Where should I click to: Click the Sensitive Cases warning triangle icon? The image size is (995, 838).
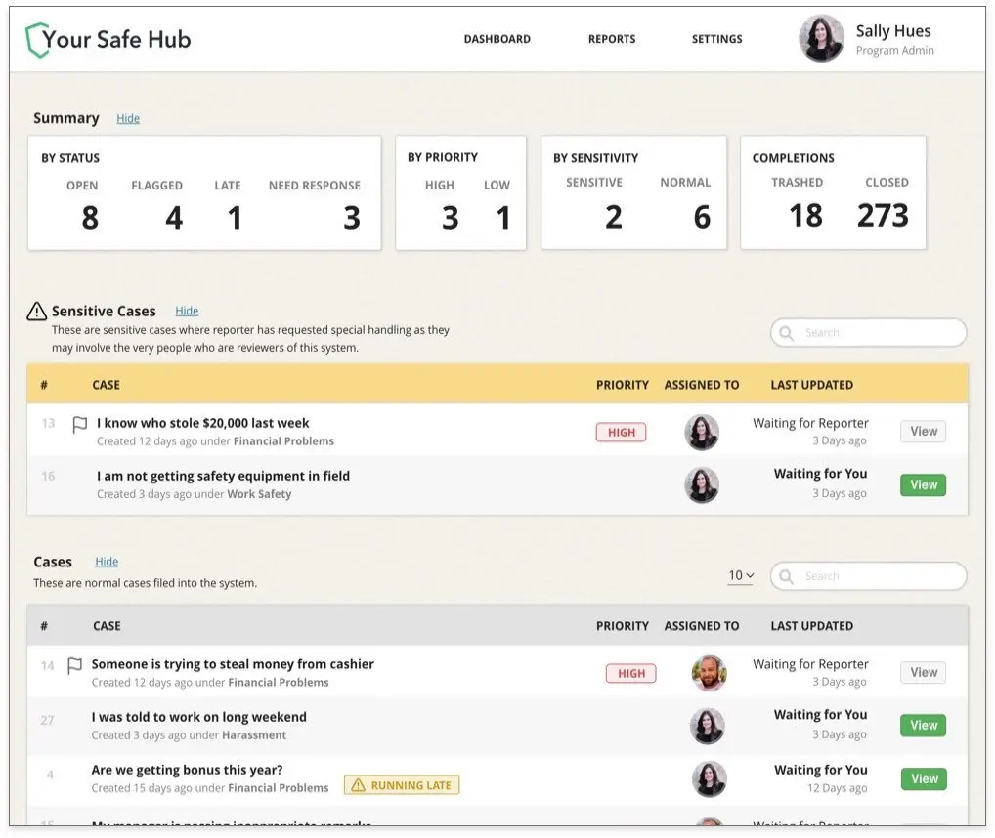(37, 312)
